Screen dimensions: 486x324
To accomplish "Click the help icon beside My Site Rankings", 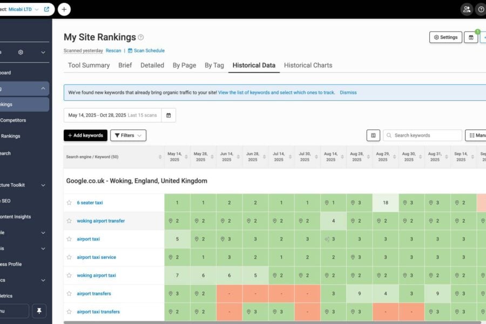I will [x=141, y=37].
